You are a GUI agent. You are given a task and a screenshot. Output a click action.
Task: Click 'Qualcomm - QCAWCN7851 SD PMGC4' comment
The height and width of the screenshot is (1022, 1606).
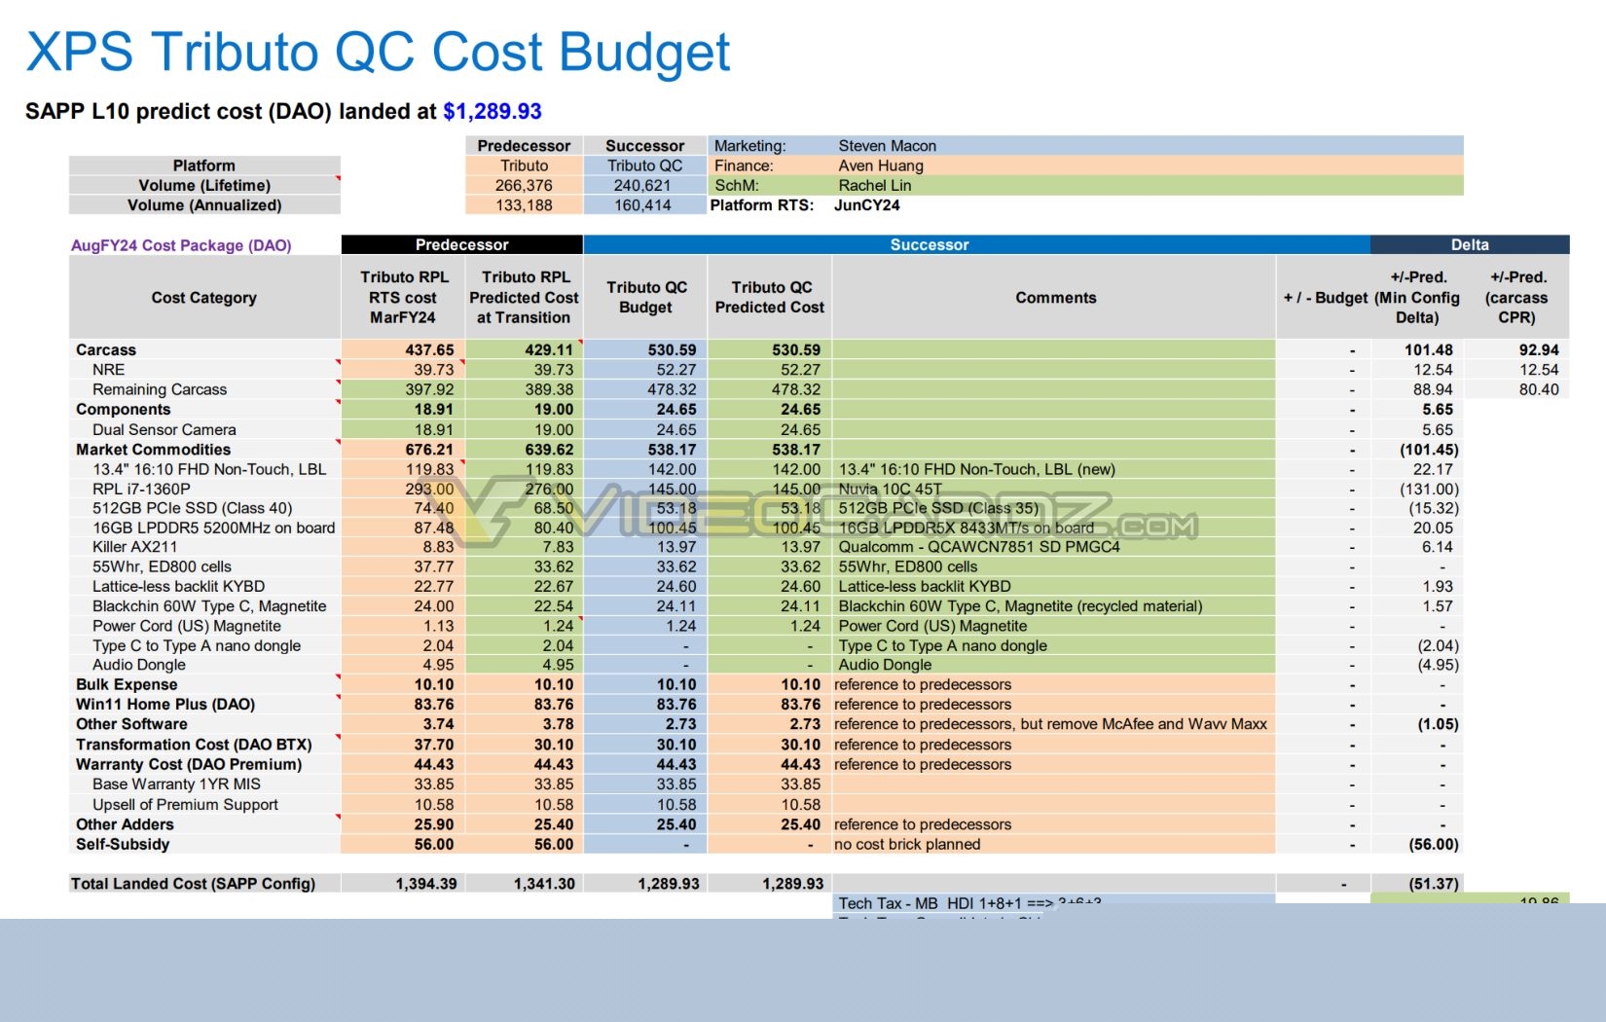pos(979,547)
